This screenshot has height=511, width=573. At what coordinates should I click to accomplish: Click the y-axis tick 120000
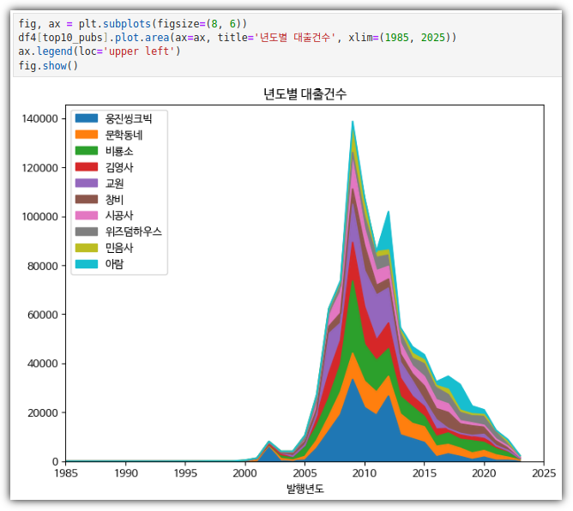[39, 168]
